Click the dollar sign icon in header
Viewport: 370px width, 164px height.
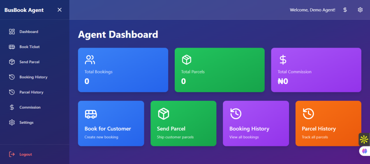[x=345, y=10]
